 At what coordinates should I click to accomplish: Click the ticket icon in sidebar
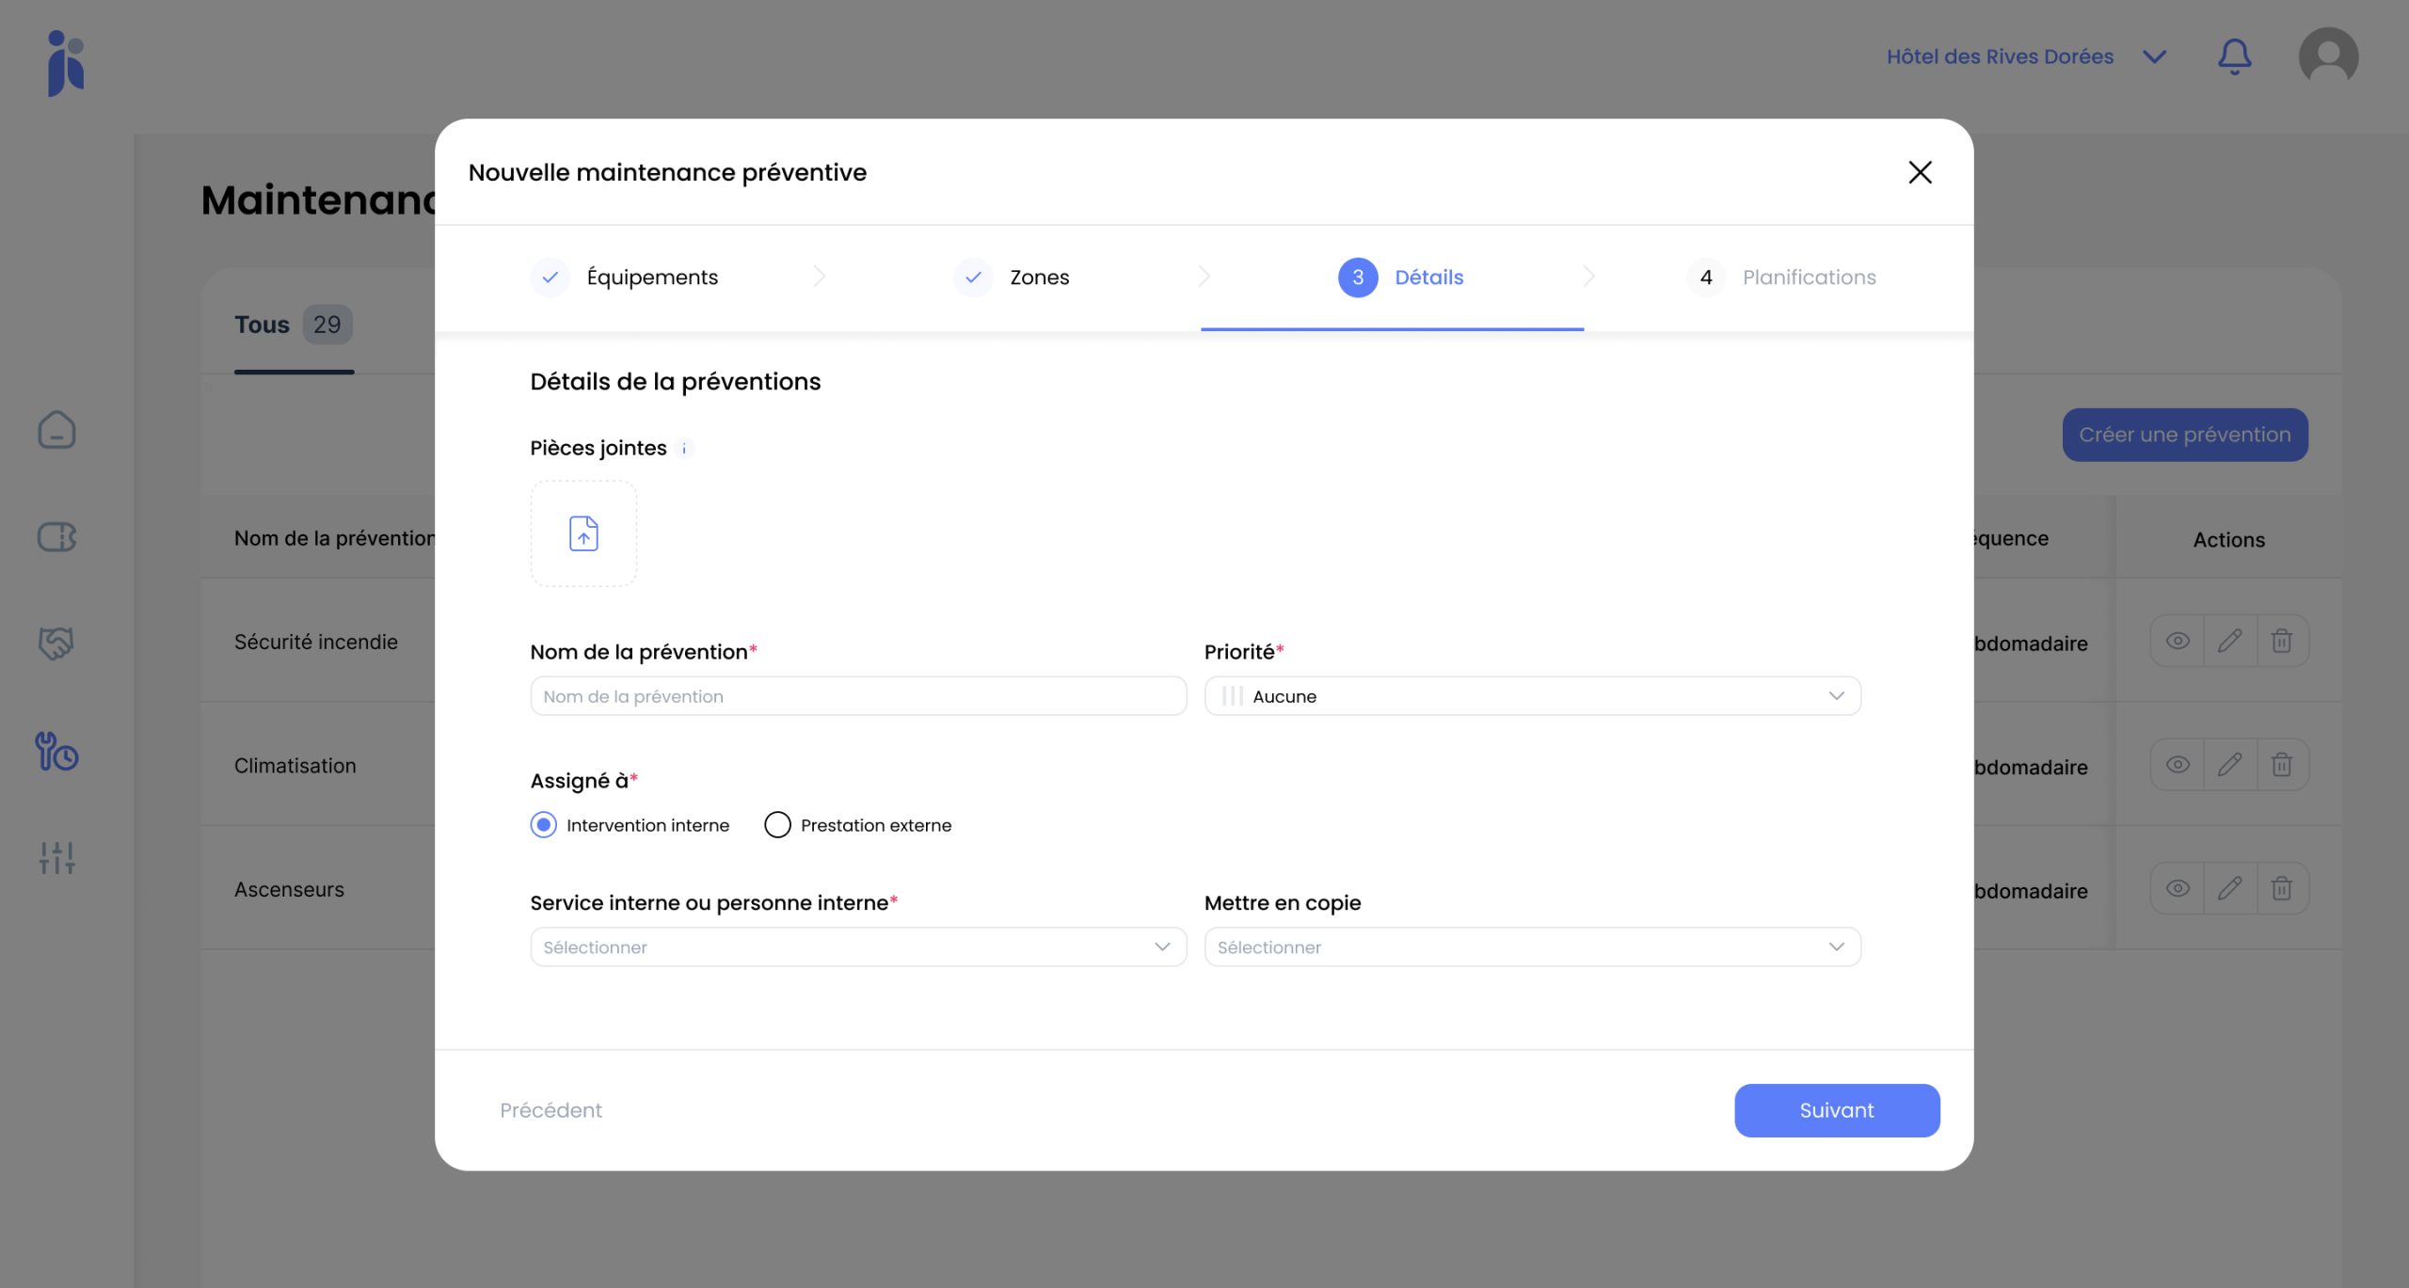pos(56,537)
